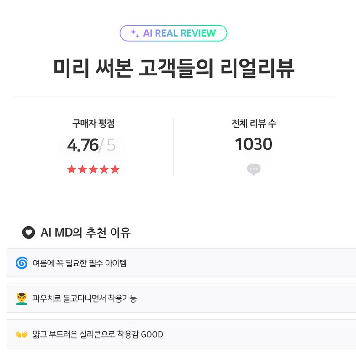This screenshot has height=362, width=356.
Task: Click the blue spiral cyclone icon
Action: [x=21, y=263]
